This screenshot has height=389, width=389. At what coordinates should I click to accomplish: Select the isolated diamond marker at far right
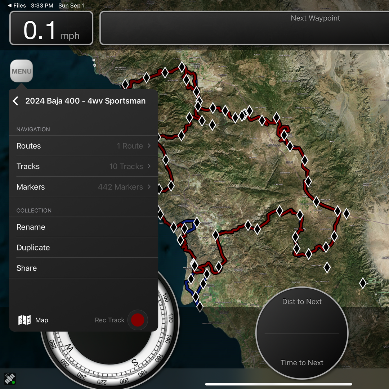tap(363, 283)
